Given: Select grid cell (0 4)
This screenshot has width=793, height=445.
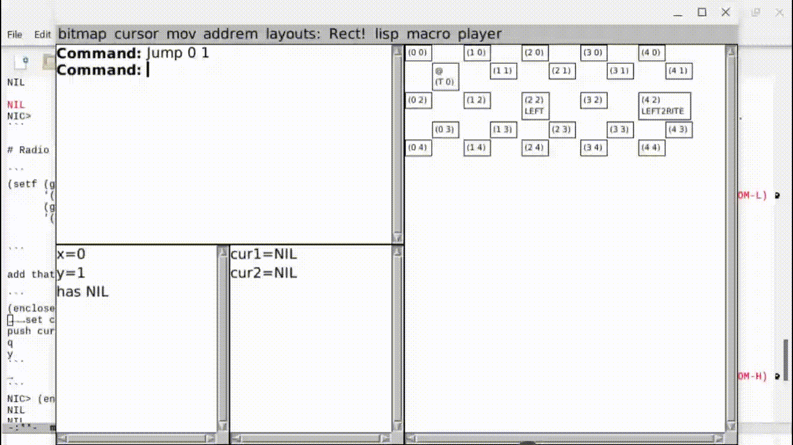Looking at the screenshot, I should tap(419, 148).
